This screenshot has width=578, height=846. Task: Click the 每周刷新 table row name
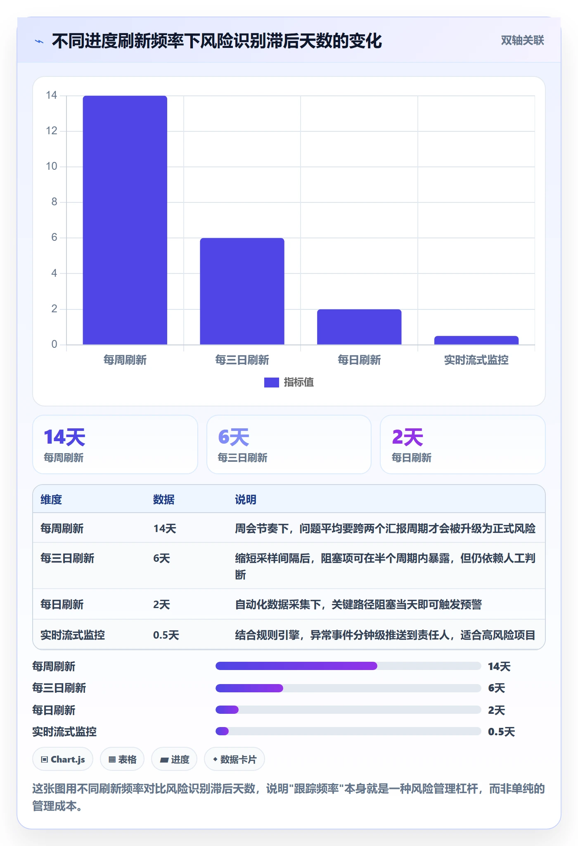[x=62, y=528]
